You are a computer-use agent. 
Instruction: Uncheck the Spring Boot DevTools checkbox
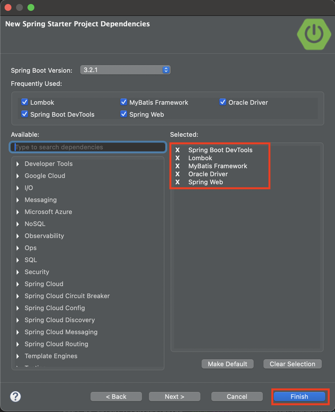pyautogui.click(x=25, y=114)
